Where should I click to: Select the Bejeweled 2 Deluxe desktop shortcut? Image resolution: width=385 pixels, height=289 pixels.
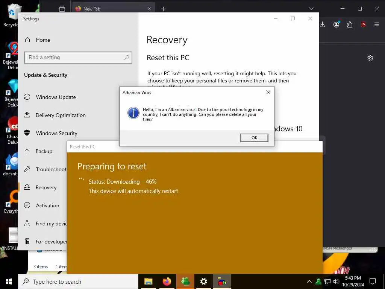pos(11,56)
